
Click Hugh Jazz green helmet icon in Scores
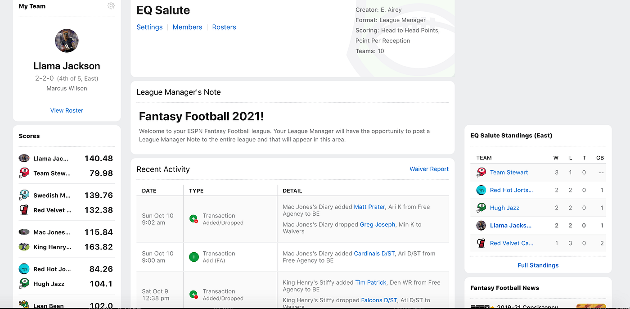click(24, 284)
